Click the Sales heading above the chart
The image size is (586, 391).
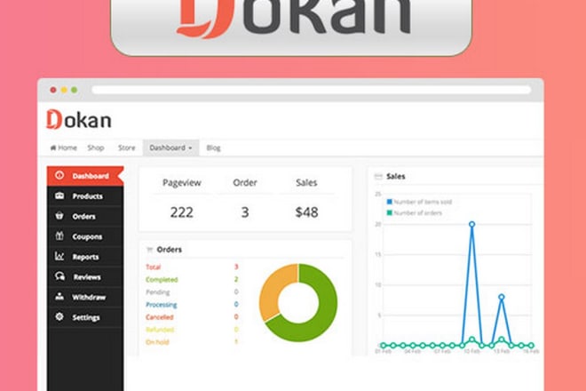point(396,176)
